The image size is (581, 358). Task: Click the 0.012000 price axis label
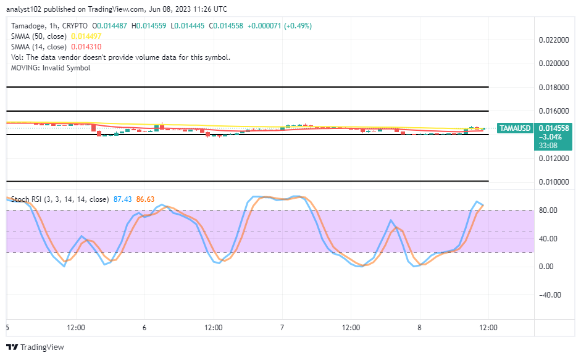point(554,158)
